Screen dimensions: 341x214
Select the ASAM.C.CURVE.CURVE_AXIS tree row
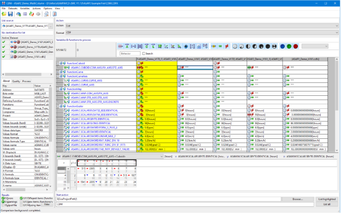click(x=97, y=81)
